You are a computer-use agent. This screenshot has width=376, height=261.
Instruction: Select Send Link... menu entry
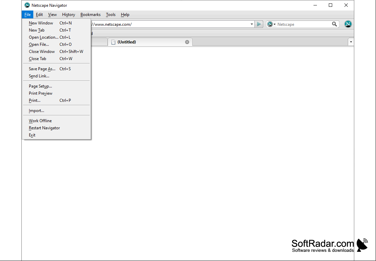(56, 76)
